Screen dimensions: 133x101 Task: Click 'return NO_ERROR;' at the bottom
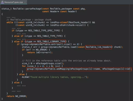17,96
